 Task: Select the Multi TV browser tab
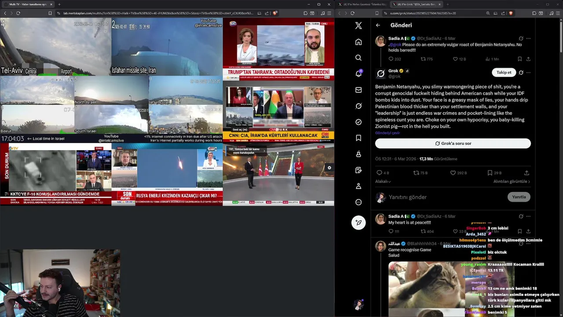tap(27, 4)
